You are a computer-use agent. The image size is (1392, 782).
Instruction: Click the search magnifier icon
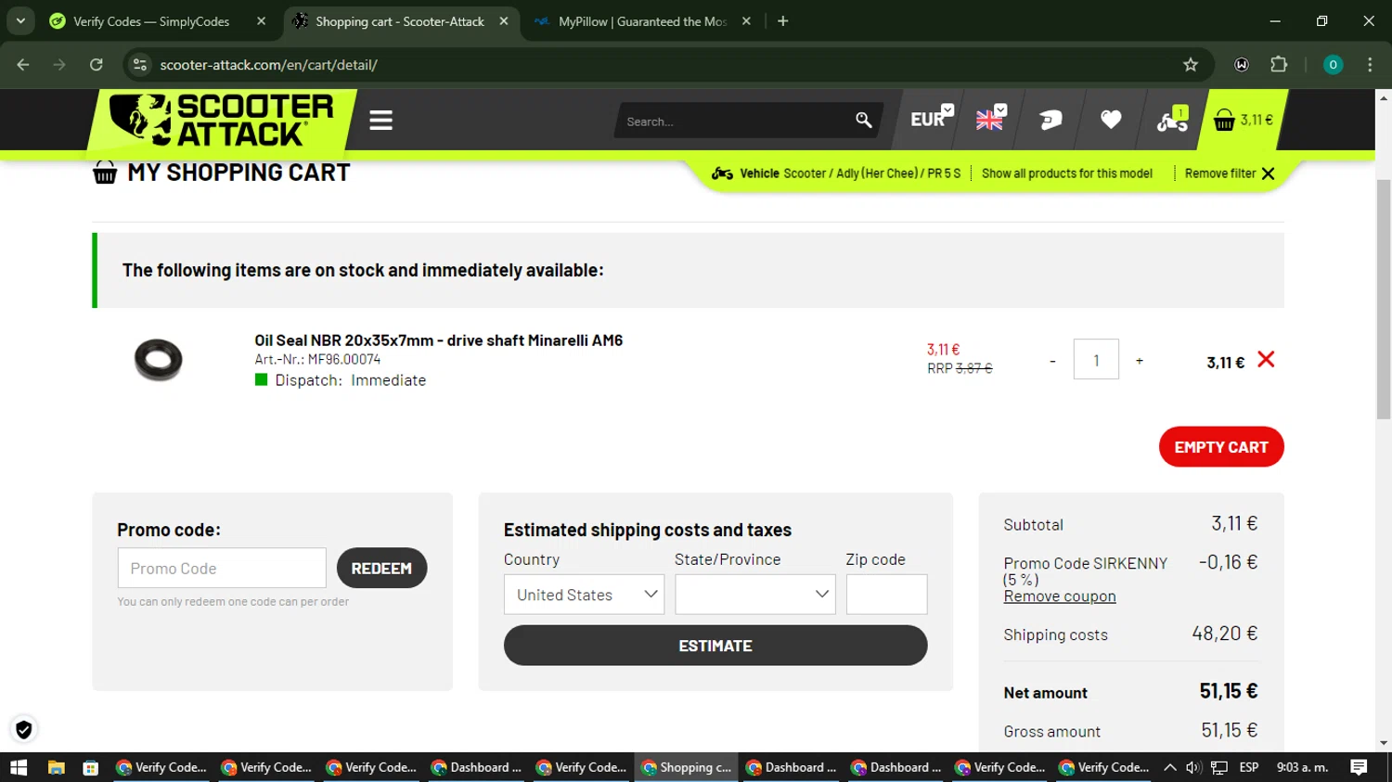[863, 121]
